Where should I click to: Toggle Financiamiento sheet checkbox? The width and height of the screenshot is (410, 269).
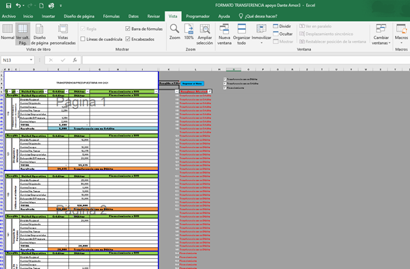pos(225,88)
